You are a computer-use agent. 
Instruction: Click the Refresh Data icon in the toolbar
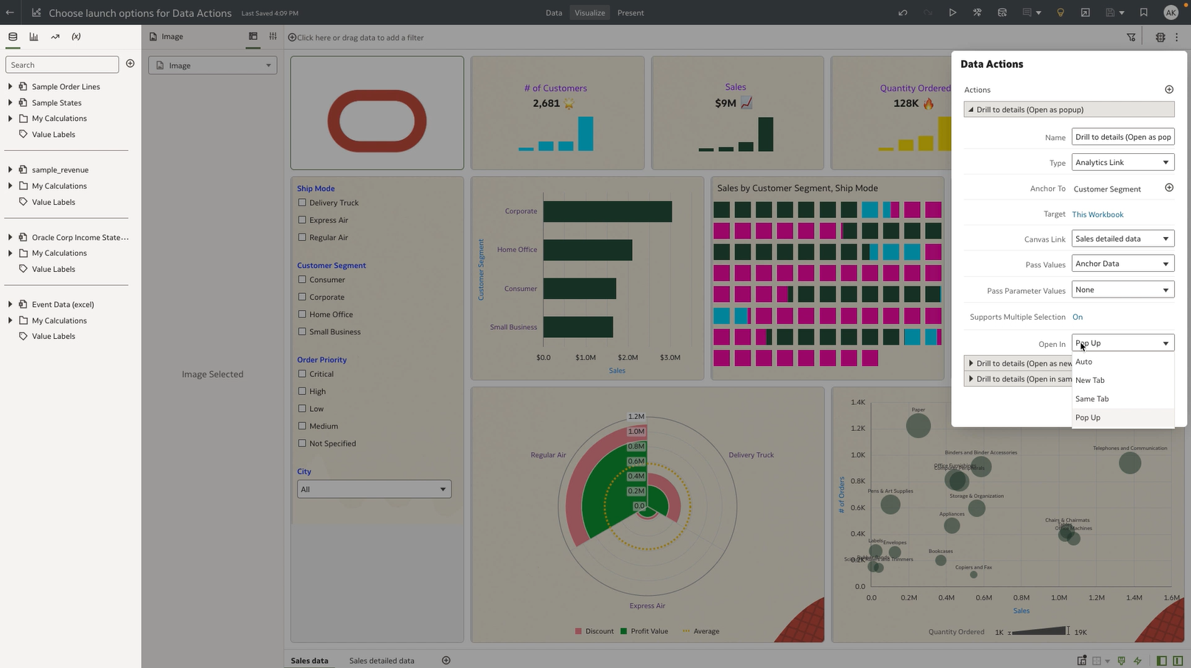(1002, 13)
